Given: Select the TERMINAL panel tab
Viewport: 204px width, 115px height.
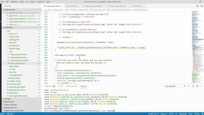Looking at the screenshot, I should [84, 86].
